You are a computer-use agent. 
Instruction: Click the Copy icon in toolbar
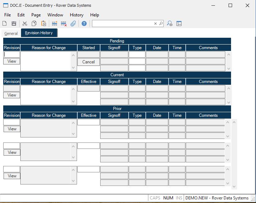[34, 24]
